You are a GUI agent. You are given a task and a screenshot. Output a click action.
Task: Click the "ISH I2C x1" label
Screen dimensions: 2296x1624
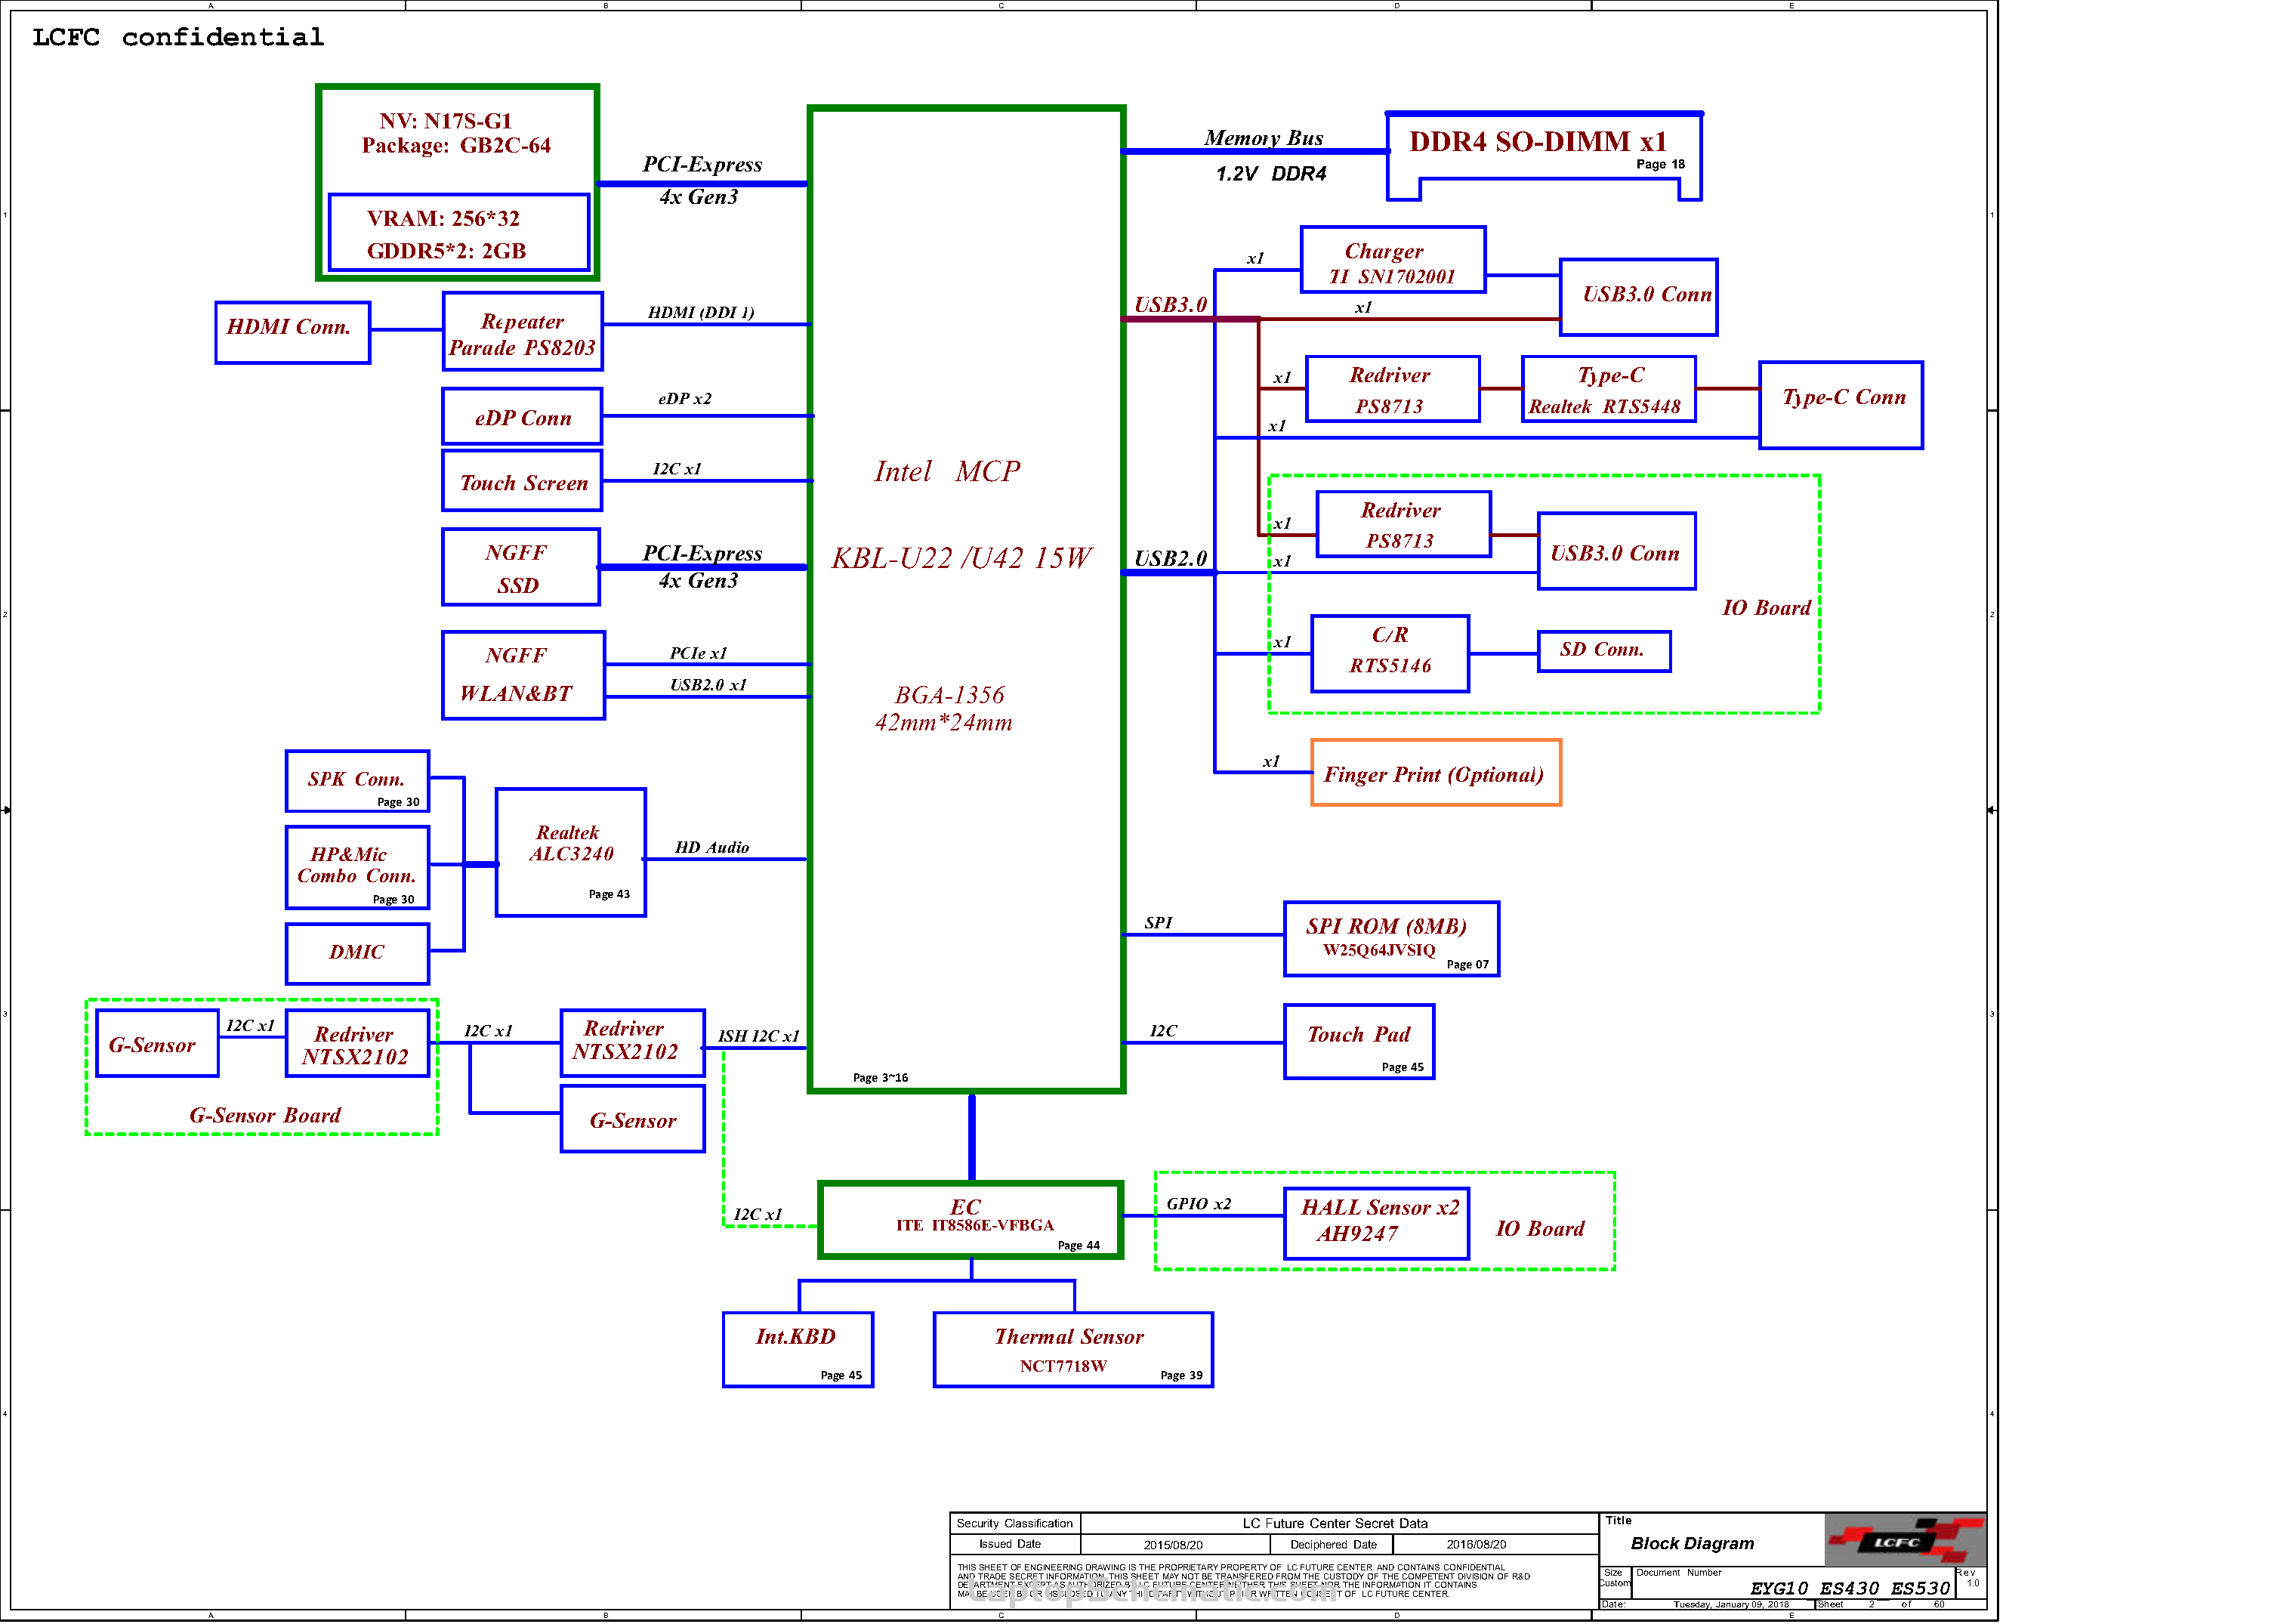pos(758,1036)
